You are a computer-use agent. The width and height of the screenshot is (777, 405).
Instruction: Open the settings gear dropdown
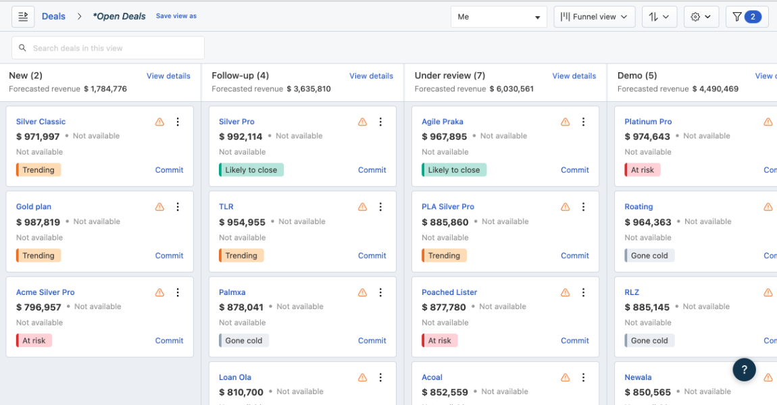[701, 17]
